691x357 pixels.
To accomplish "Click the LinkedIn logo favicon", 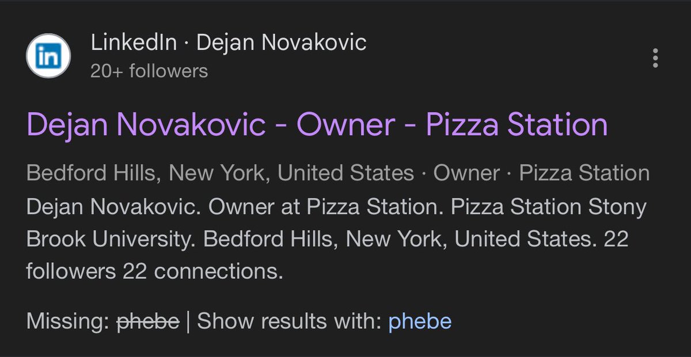I will (x=48, y=57).
